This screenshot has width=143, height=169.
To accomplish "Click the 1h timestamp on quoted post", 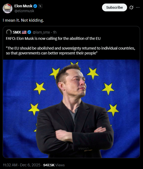I will [55, 32].
